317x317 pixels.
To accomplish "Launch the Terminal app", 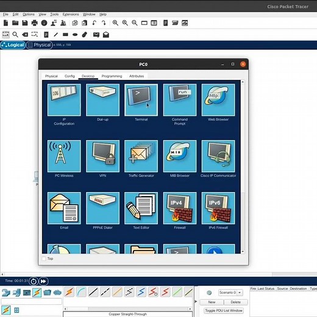I will 141,100.
